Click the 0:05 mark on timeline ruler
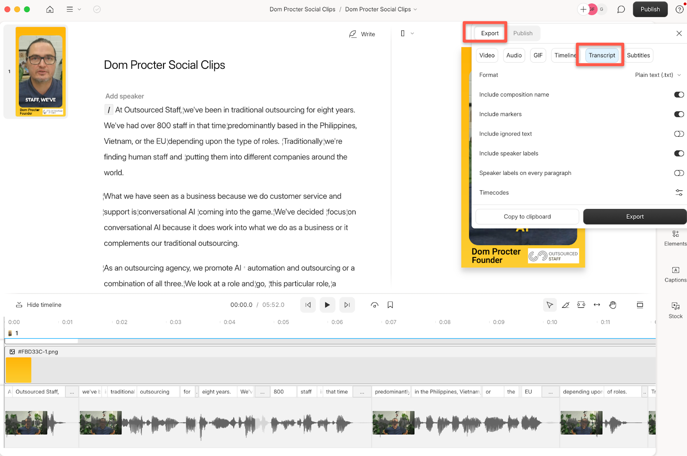 tap(283, 322)
